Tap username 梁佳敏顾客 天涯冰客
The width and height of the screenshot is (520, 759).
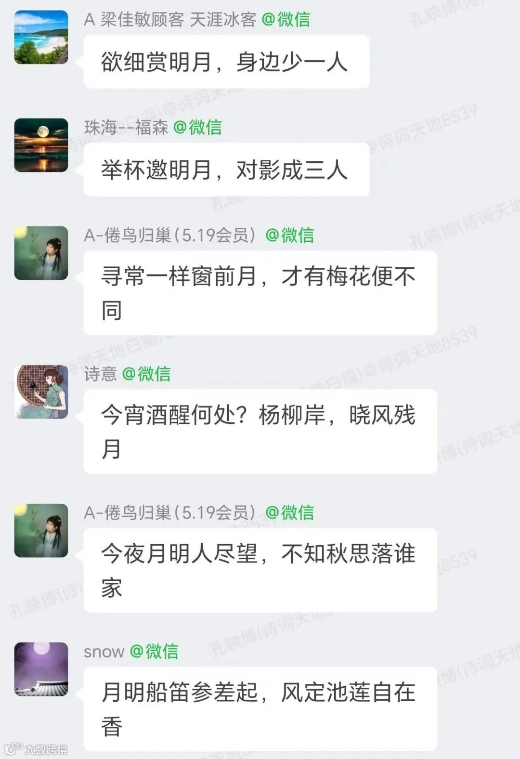170,19
